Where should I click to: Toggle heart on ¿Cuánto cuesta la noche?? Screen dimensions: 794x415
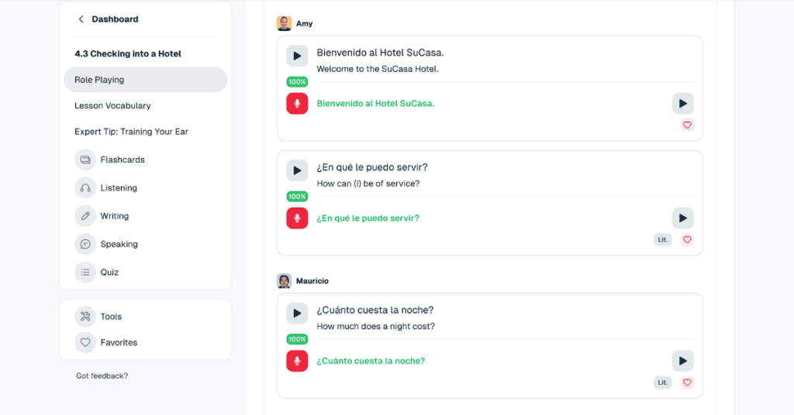coord(687,382)
